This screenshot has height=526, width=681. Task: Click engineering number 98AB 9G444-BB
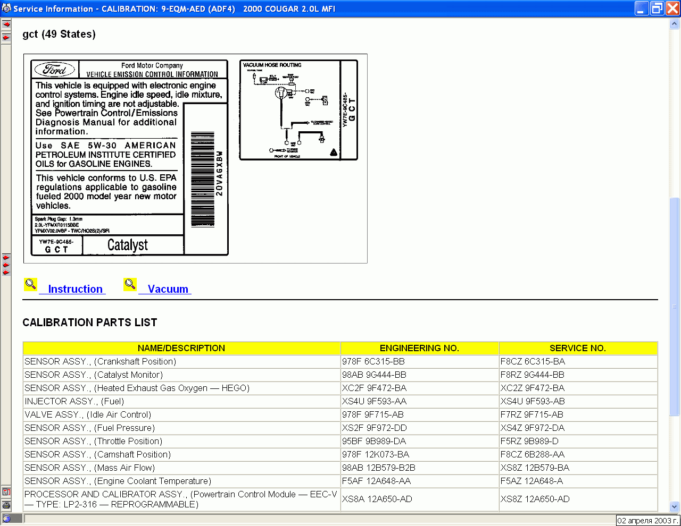coord(374,375)
